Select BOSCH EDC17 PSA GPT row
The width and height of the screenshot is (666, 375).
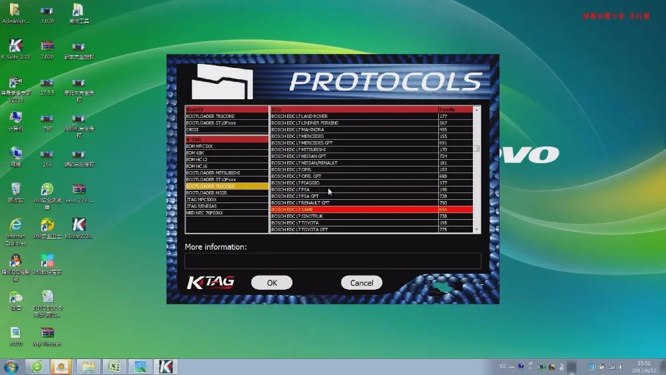click(372, 196)
